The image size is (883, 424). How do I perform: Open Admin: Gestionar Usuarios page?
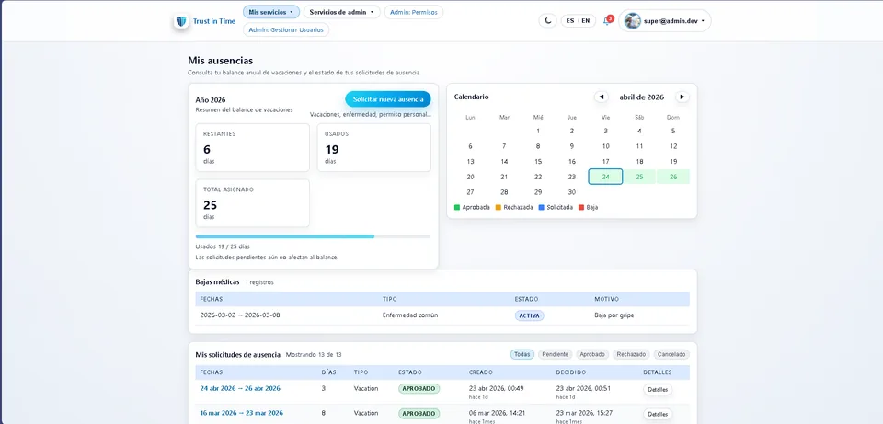click(x=286, y=29)
